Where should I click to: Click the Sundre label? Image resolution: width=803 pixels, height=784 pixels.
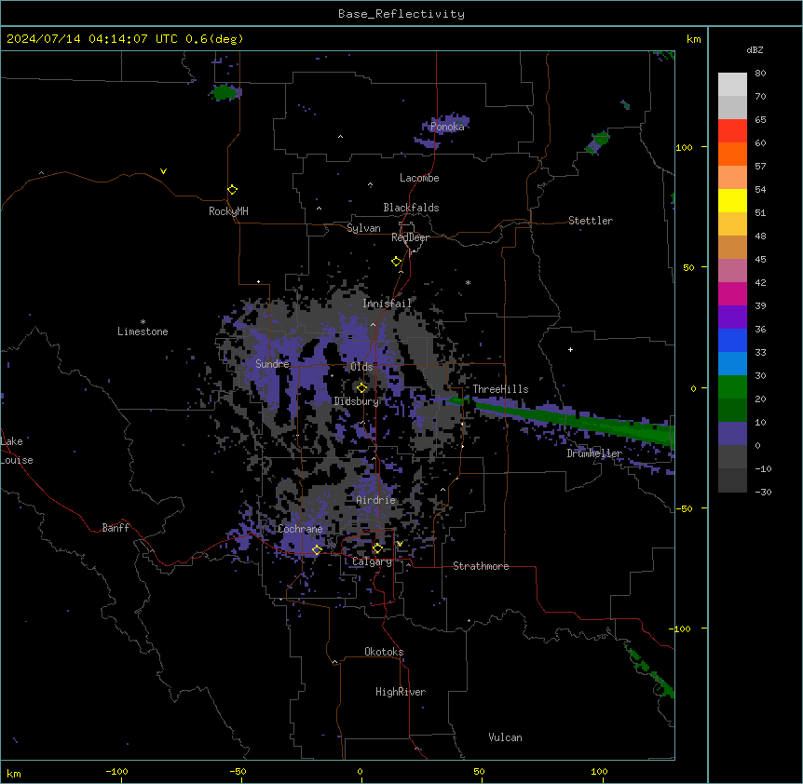(272, 364)
